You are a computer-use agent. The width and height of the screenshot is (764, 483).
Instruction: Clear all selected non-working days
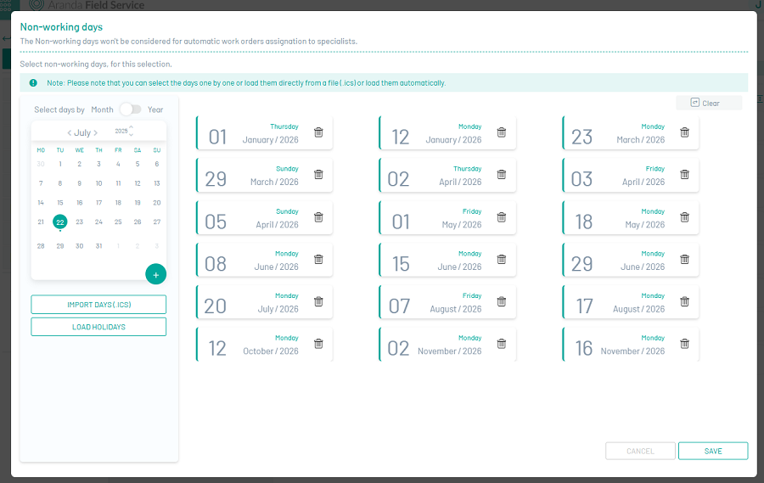tap(709, 103)
